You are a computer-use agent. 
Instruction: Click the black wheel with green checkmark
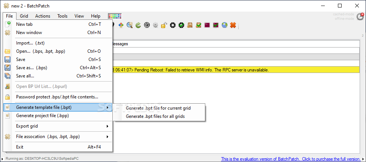(x=181, y=25)
